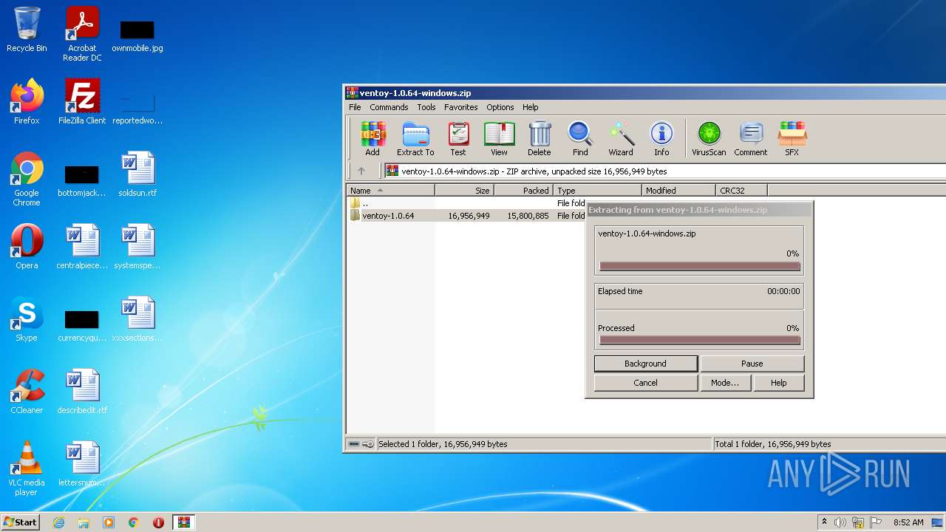Image resolution: width=946 pixels, height=532 pixels.
Task: Click the volume speaker tray icon
Action: coord(840,522)
